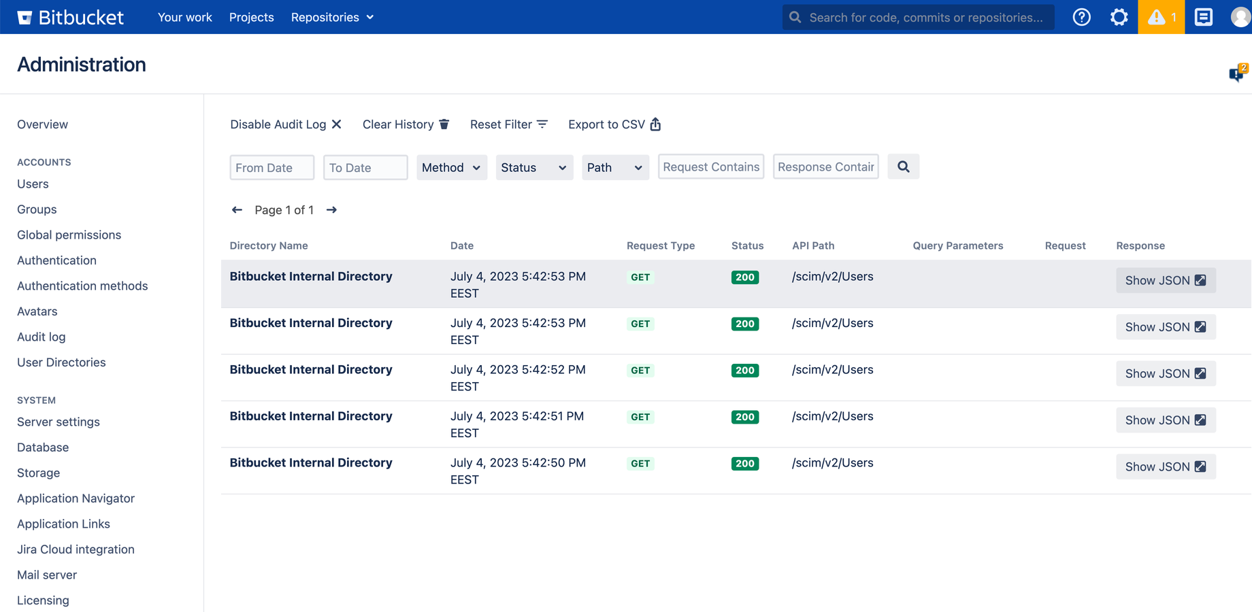Show JSON for the 5:42:52 PM entry
The height and width of the screenshot is (612, 1252).
tap(1166, 373)
